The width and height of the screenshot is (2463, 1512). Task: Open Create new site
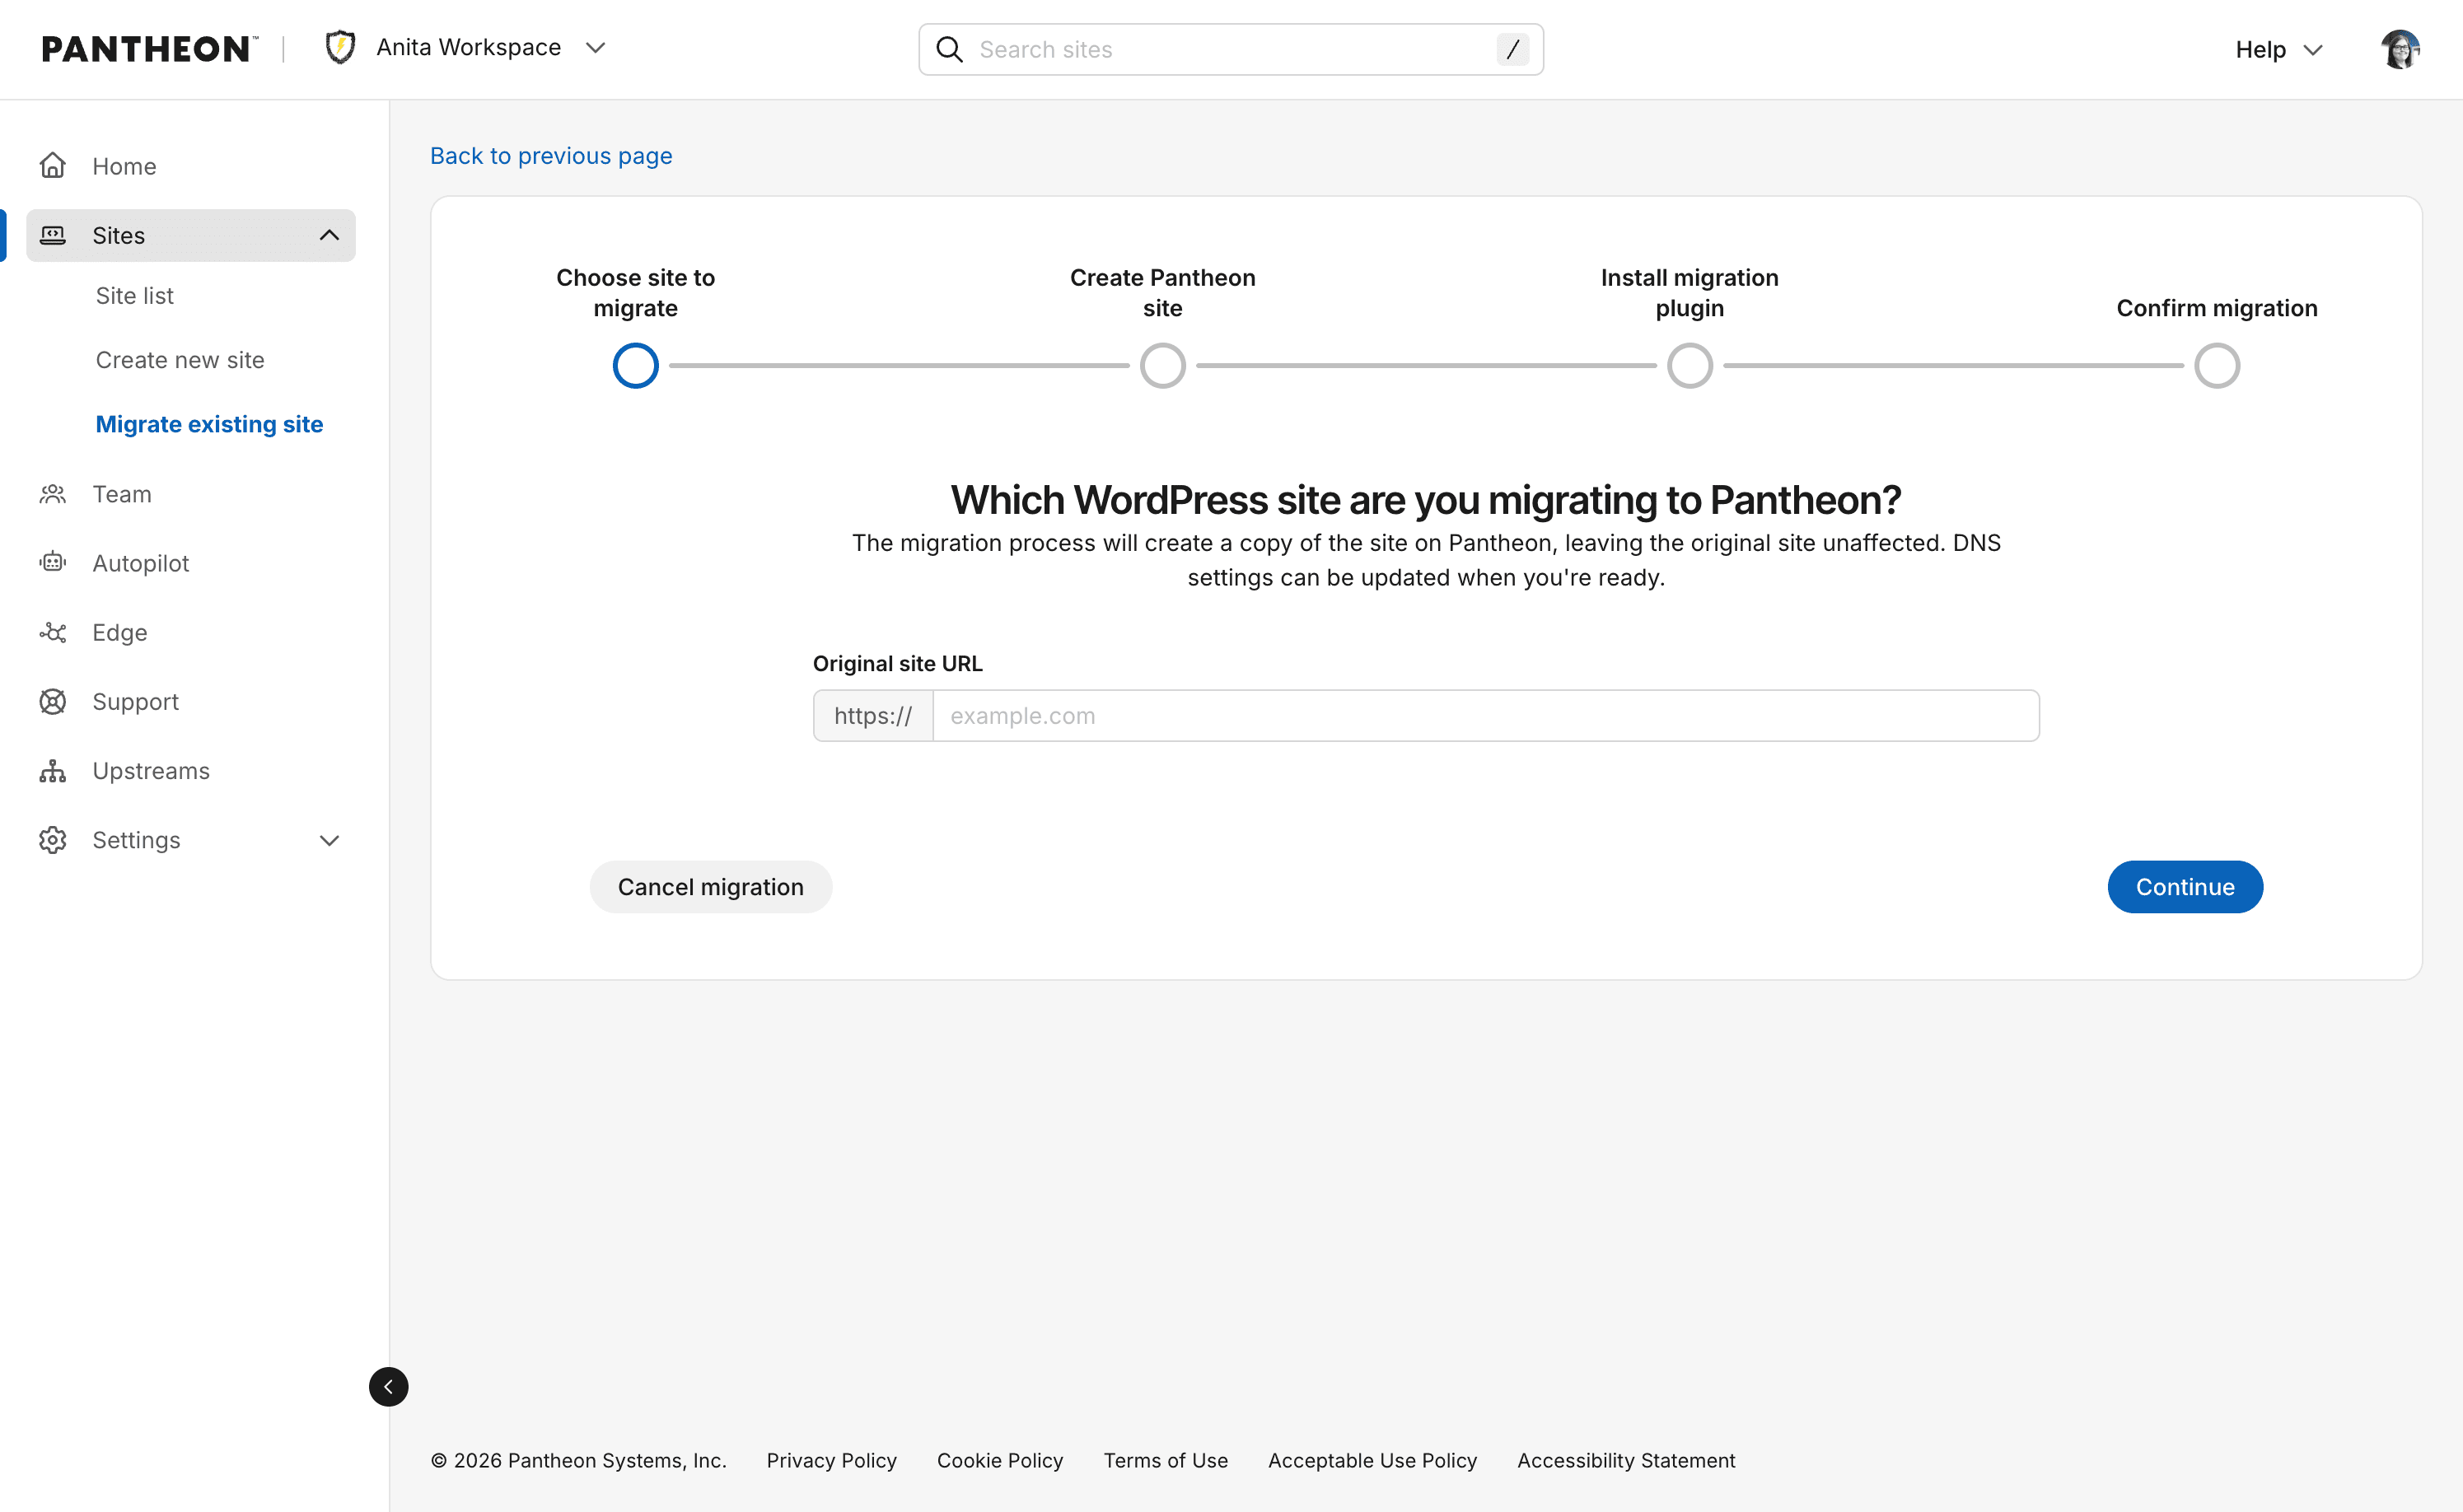[x=180, y=360]
